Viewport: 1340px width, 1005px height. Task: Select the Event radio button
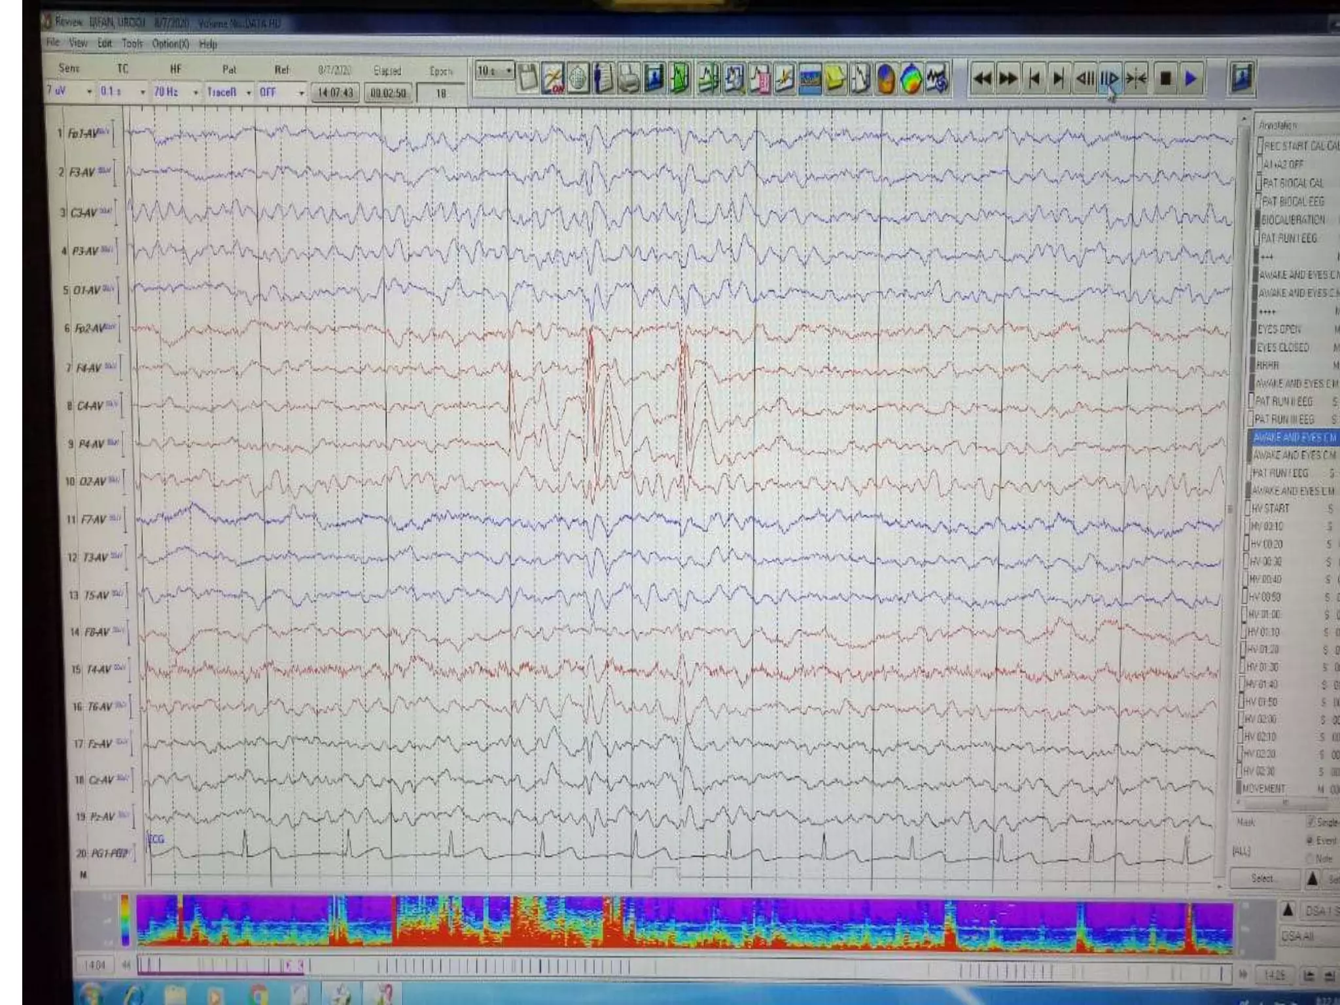[x=1311, y=840]
